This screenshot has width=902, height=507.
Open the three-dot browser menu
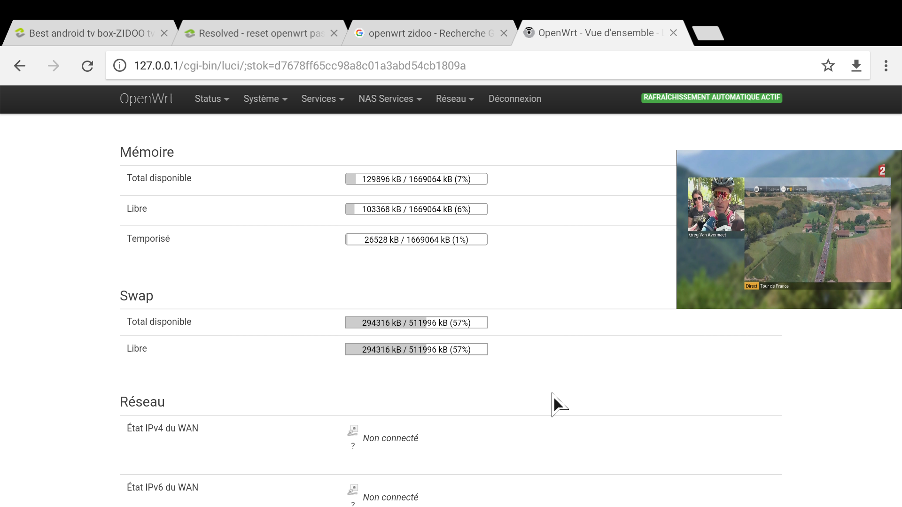[886, 66]
